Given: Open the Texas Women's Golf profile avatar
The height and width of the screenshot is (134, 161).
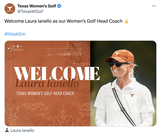Looking at the screenshot, I should 10,9.
